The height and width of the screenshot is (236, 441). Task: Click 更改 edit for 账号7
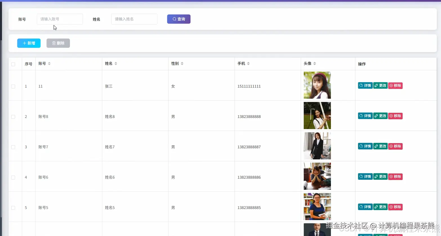pos(380,146)
